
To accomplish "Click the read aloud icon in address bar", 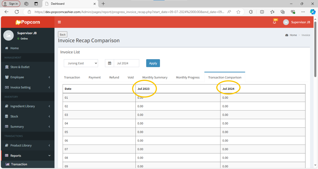I will coord(229,12).
